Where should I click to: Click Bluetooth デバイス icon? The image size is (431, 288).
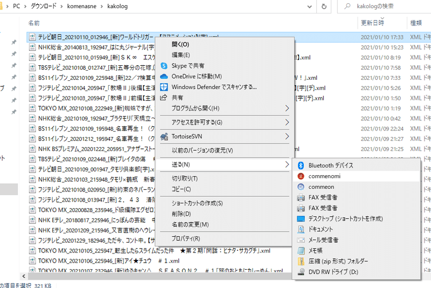pos(301,166)
